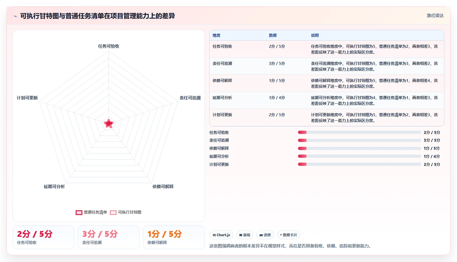The height and width of the screenshot is (262, 457).
Task: Open the 2分 / 5分 任务可验收 data card
Action: (x=44, y=237)
